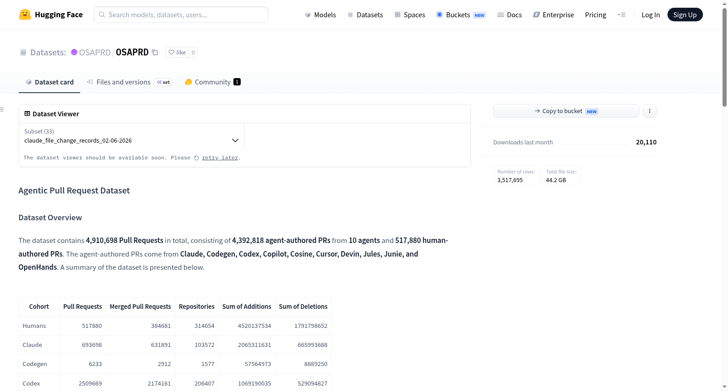
Task: Copy dataset name with the copy icon
Action: tap(155, 52)
